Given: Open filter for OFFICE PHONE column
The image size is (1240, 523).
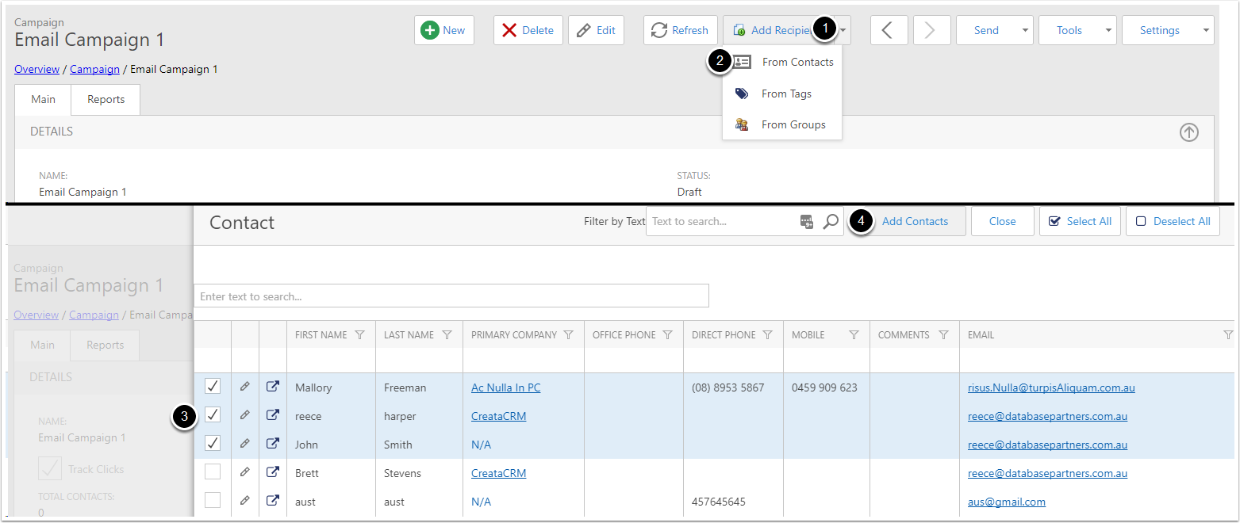Looking at the screenshot, I should (x=667, y=335).
